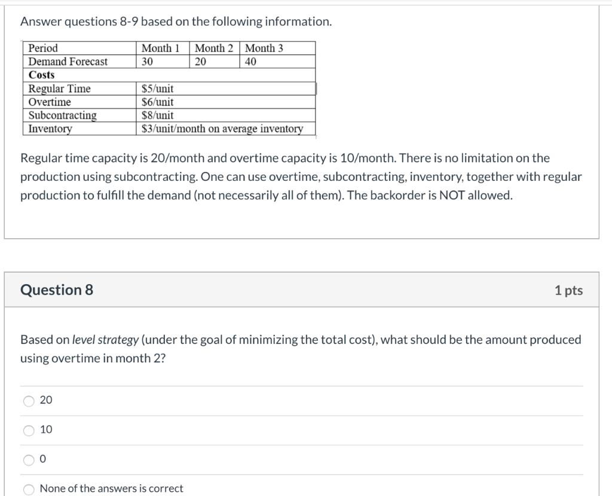Click the instructions paragraph about regular time capacity
The image size is (612, 496).
(x=299, y=176)
